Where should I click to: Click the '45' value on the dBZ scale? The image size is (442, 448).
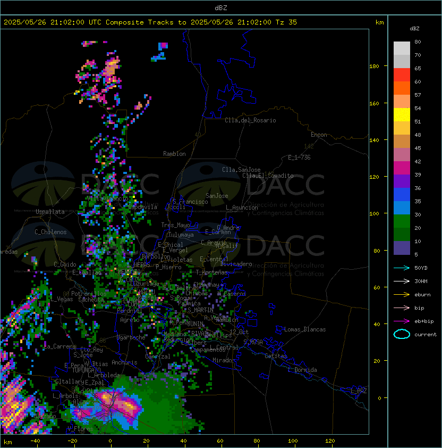[x=418, y=148]
